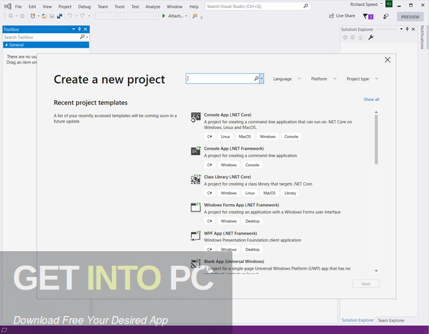
Task: Open Solution Explorer window options dropdown
Action: [x=401, y=29]
